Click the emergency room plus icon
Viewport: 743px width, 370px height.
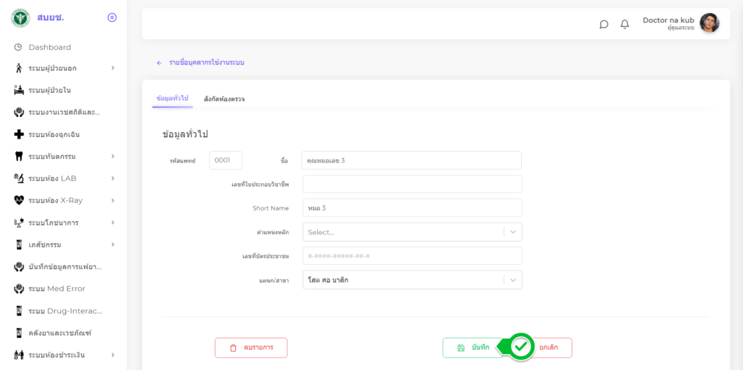point(19,134)
